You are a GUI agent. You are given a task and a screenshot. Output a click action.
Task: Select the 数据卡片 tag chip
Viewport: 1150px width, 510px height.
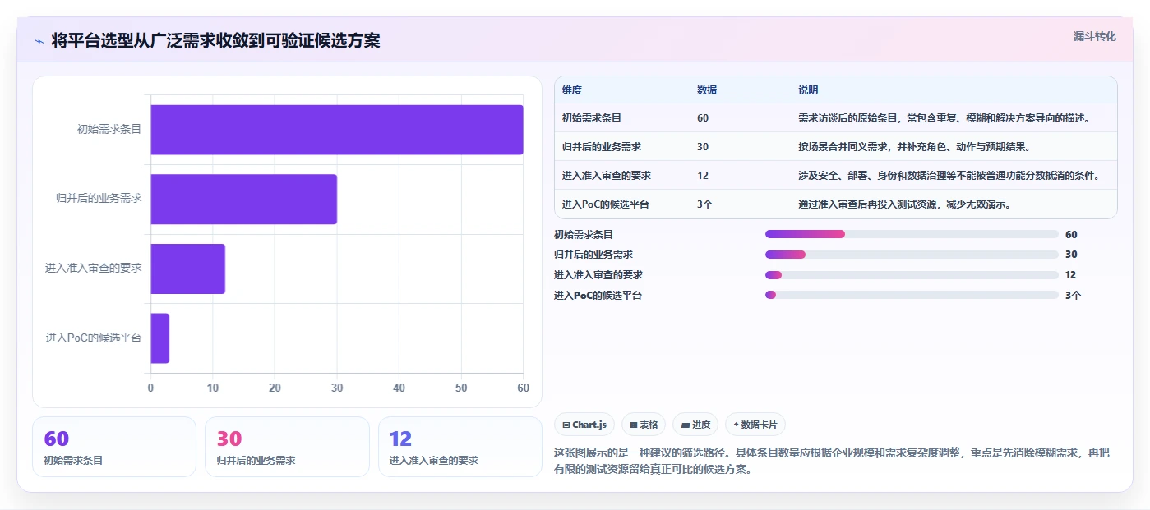[x=755, y=425]
